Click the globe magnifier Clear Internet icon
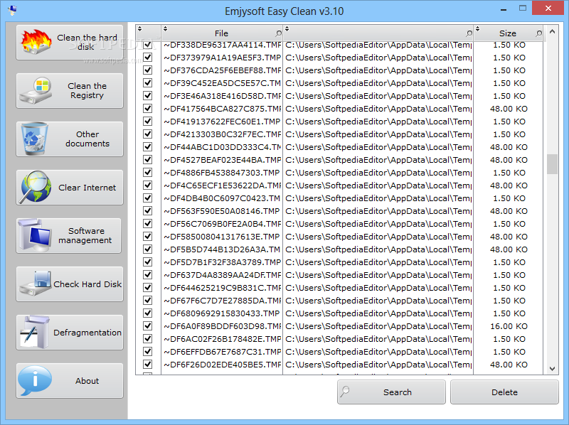Screen dimensions: 569x425 click(x=35, y=187)
